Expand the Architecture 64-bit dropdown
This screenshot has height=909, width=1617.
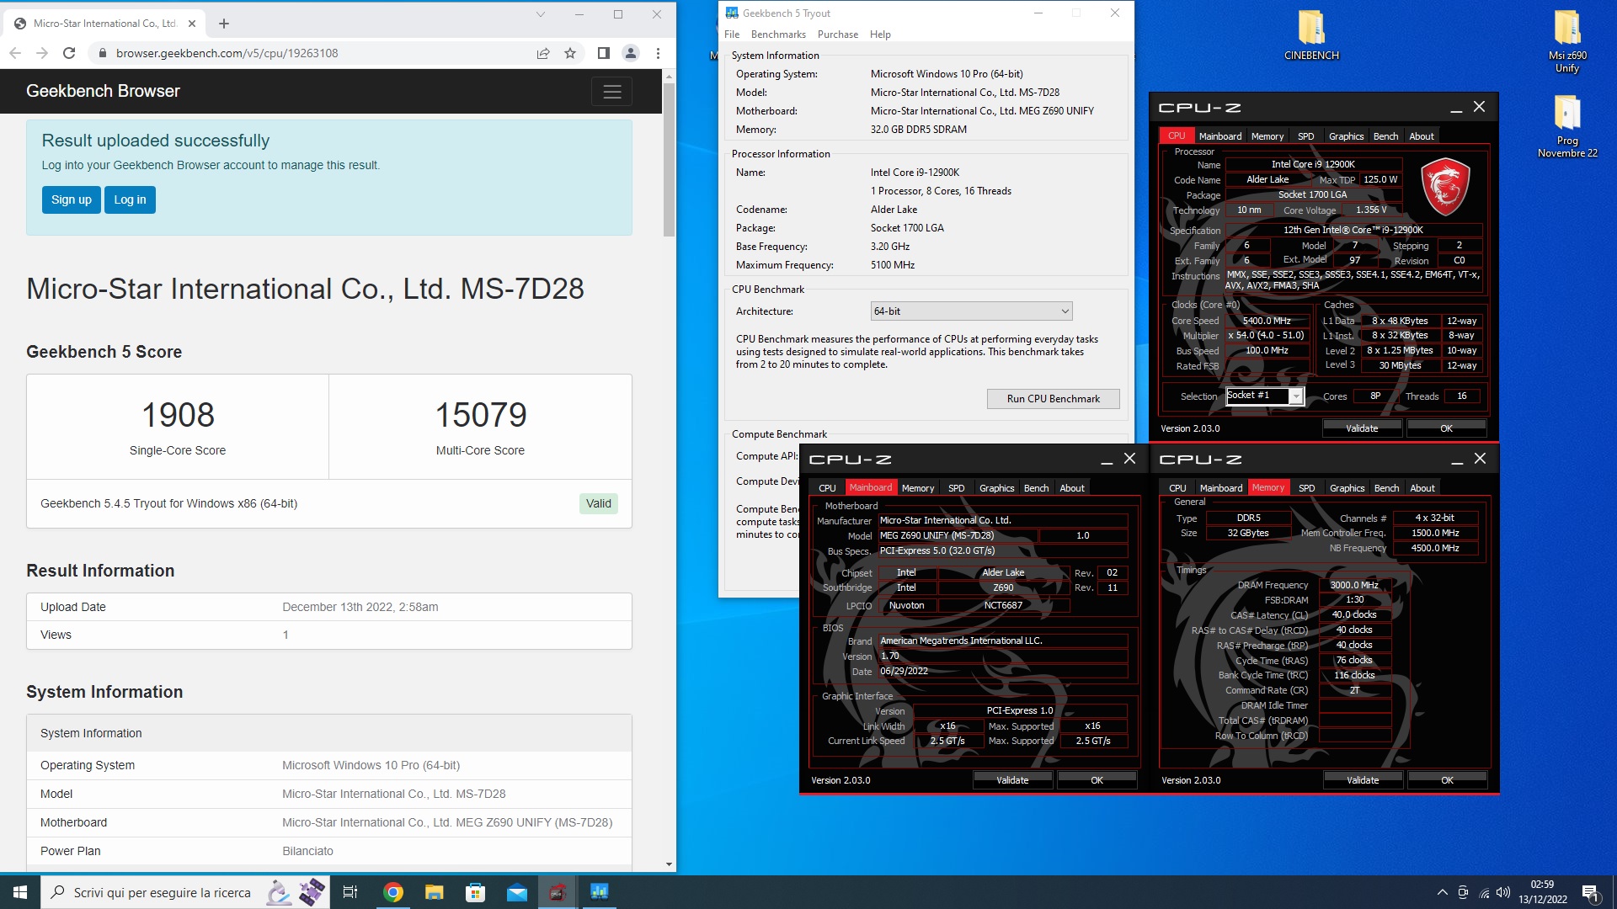(971, 311)
